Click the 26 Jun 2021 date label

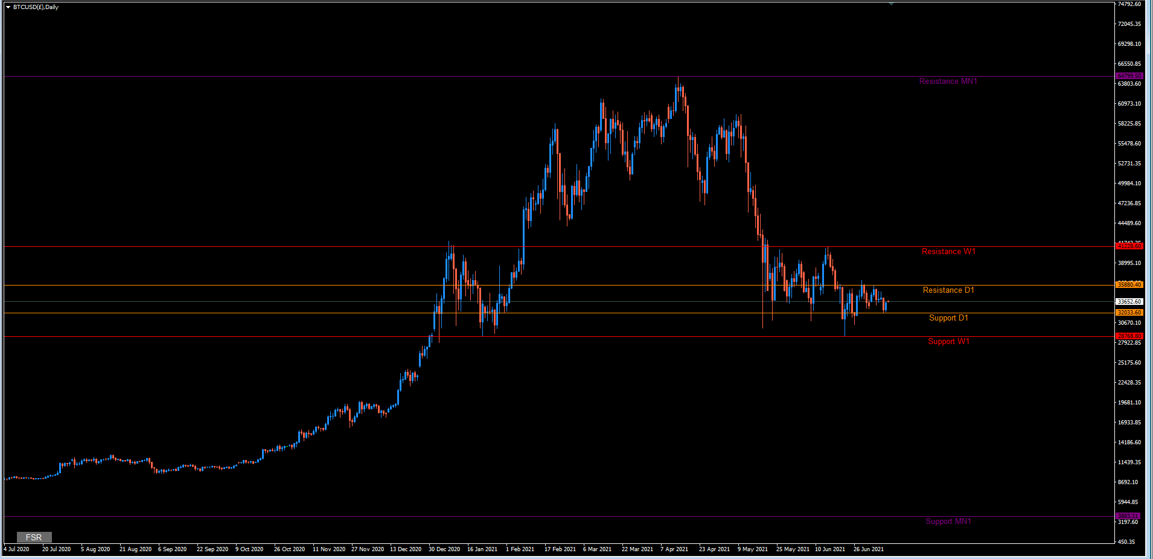click(x=869, y=549)
